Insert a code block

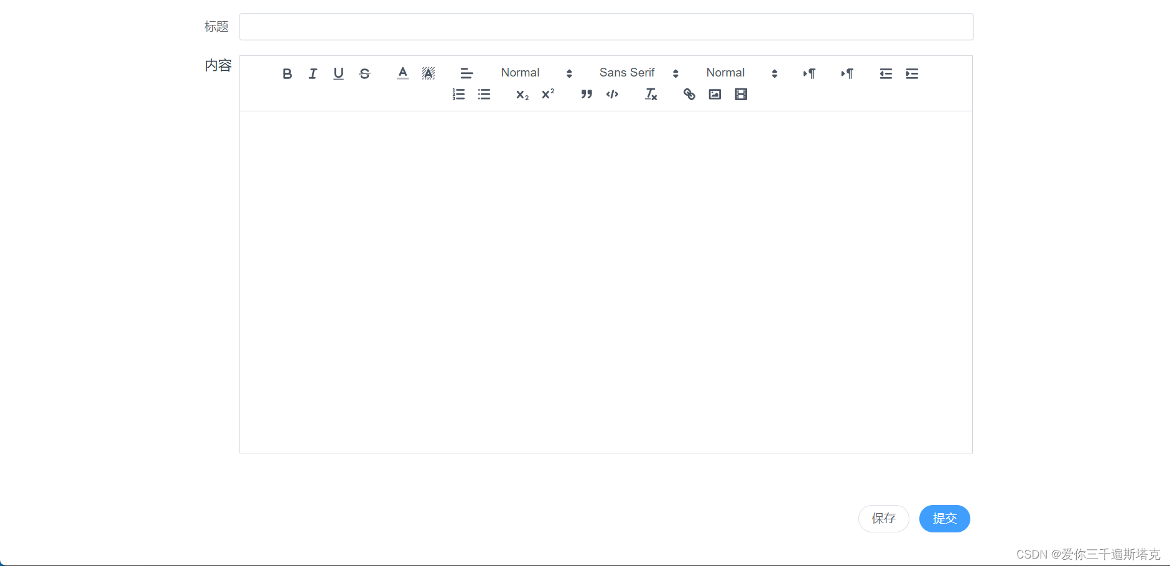[x=612, y=95]
